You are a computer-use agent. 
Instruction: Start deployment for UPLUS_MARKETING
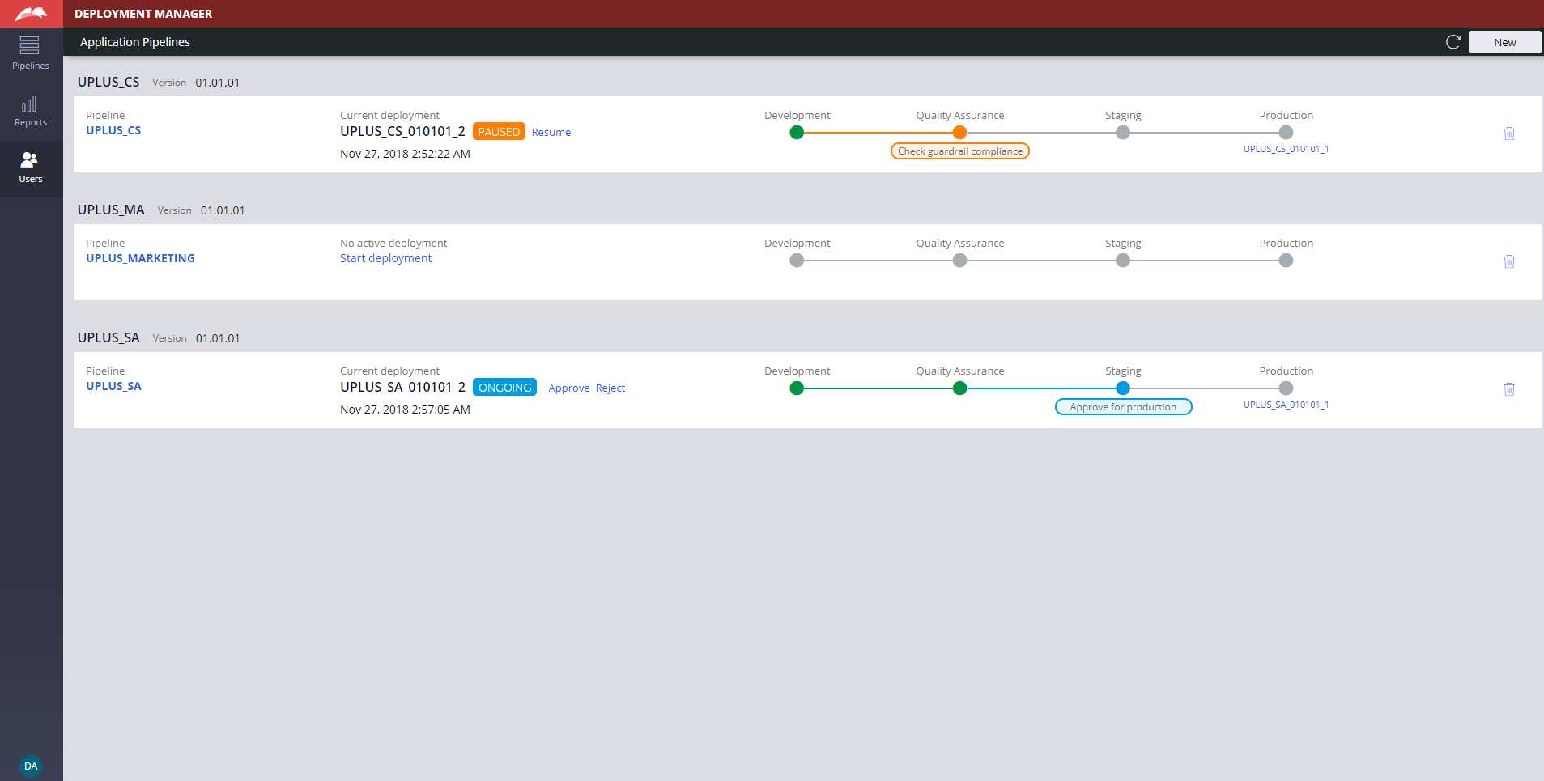pos(386,257)
